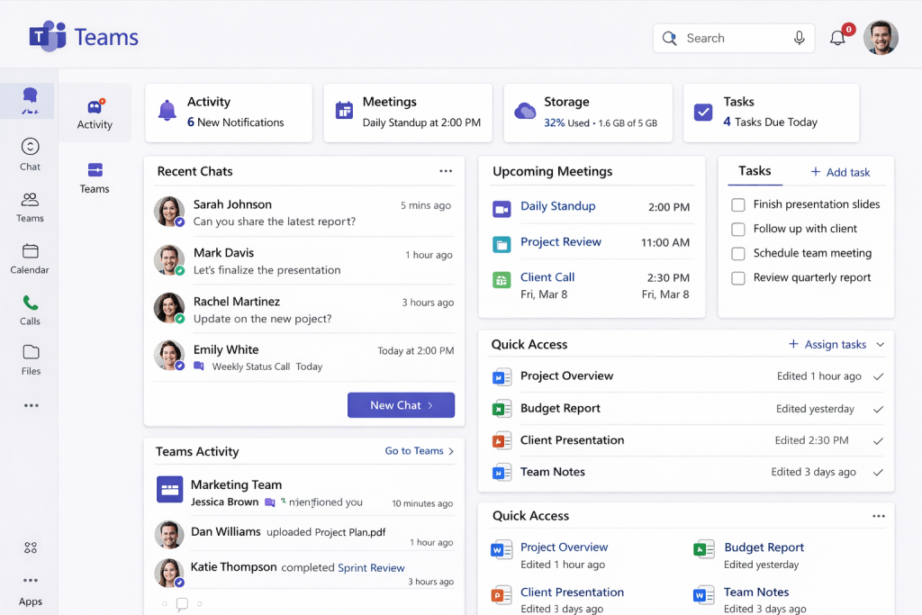The width and height of the screenshot is (922, 615).
Task: Open the Chat icon in the sidebar
Action: 30,147
